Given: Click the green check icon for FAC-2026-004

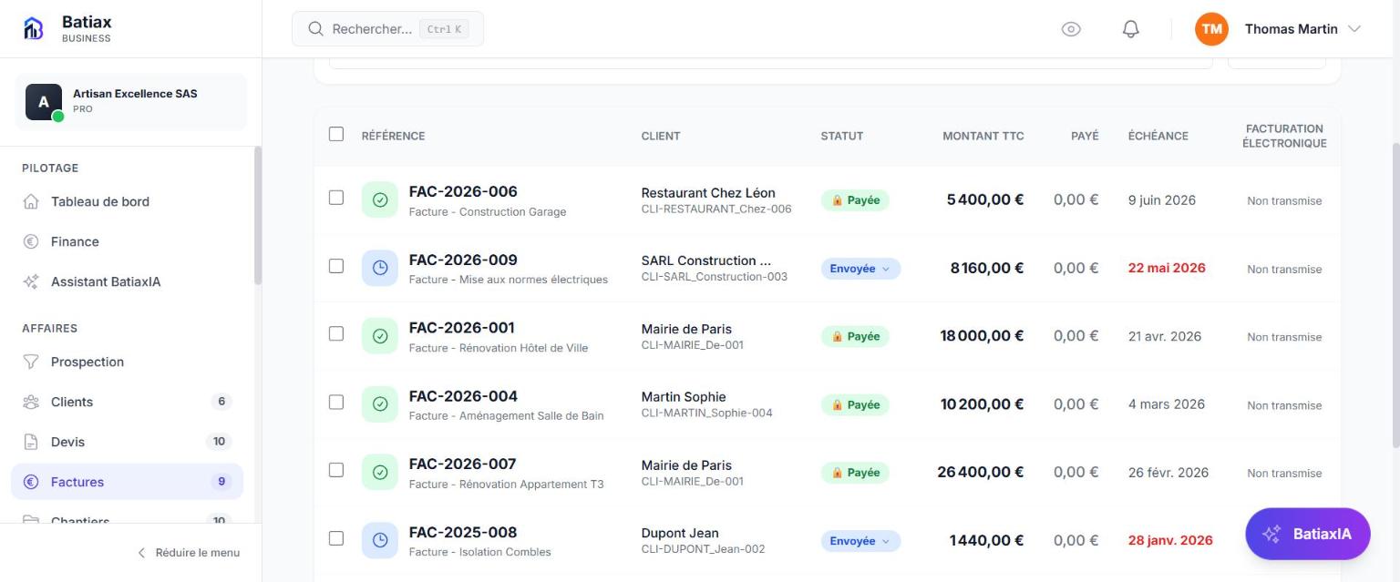Looking at the screenshot, I should (x=380, y=404).
